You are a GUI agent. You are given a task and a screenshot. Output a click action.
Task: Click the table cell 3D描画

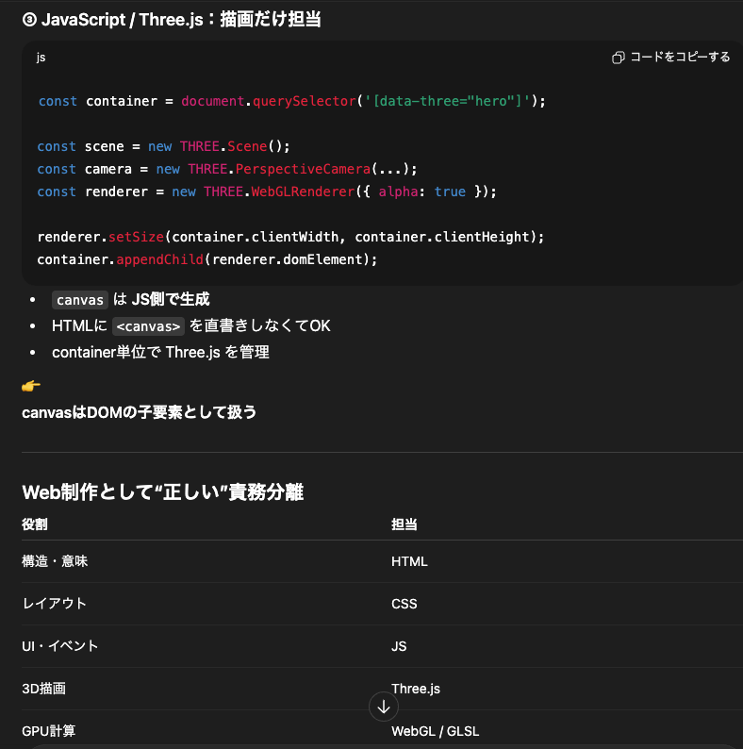click(x=44, y=689)
